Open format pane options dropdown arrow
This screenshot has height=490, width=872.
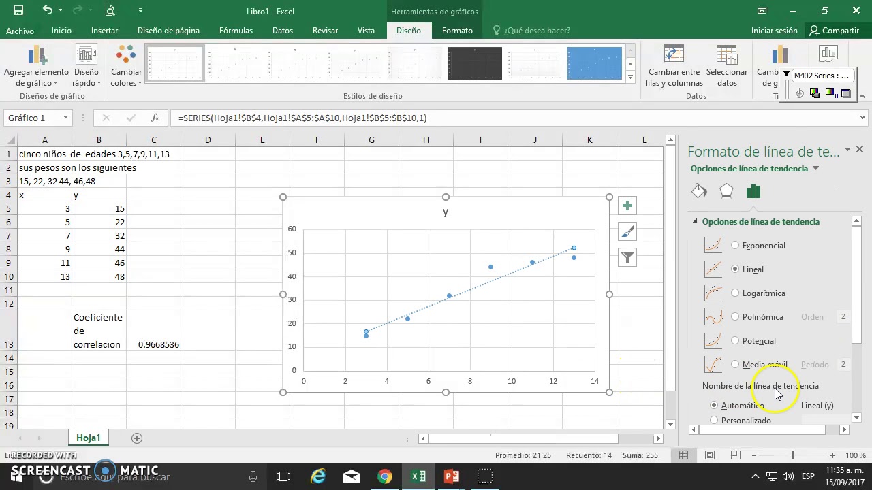click(x=848, y=149)
